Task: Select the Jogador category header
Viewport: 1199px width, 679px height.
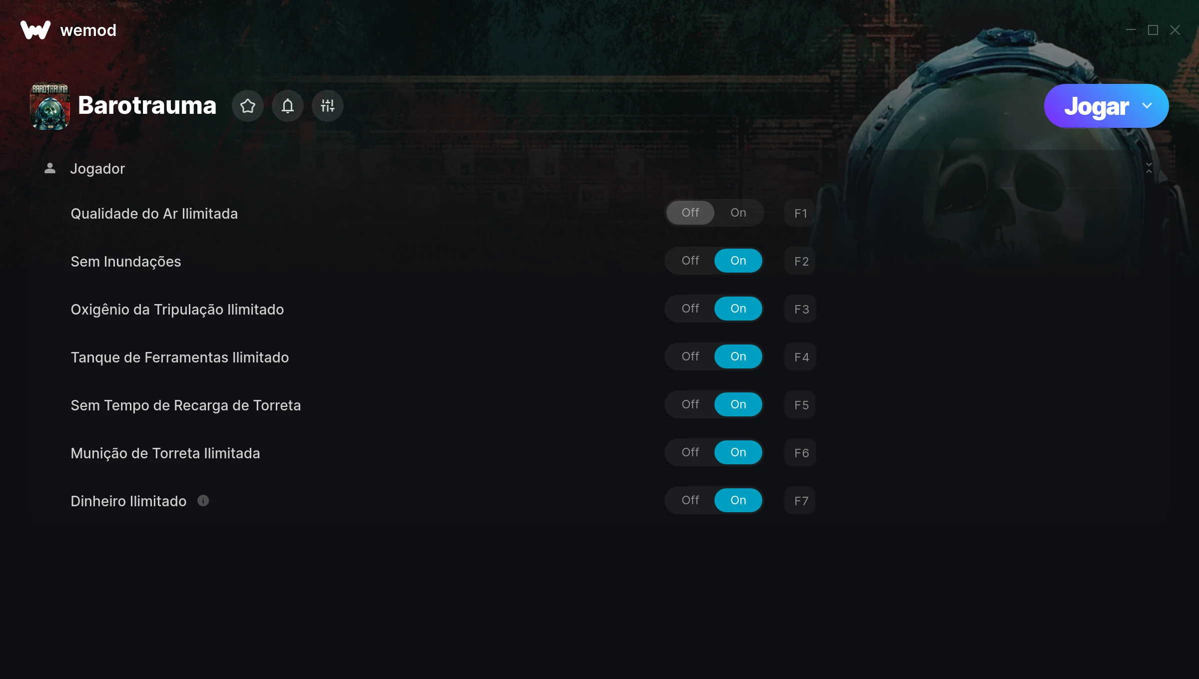Action: coord(599,168)
